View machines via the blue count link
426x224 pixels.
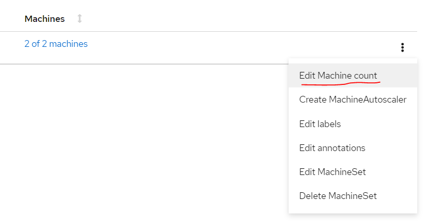coord(56,44)
